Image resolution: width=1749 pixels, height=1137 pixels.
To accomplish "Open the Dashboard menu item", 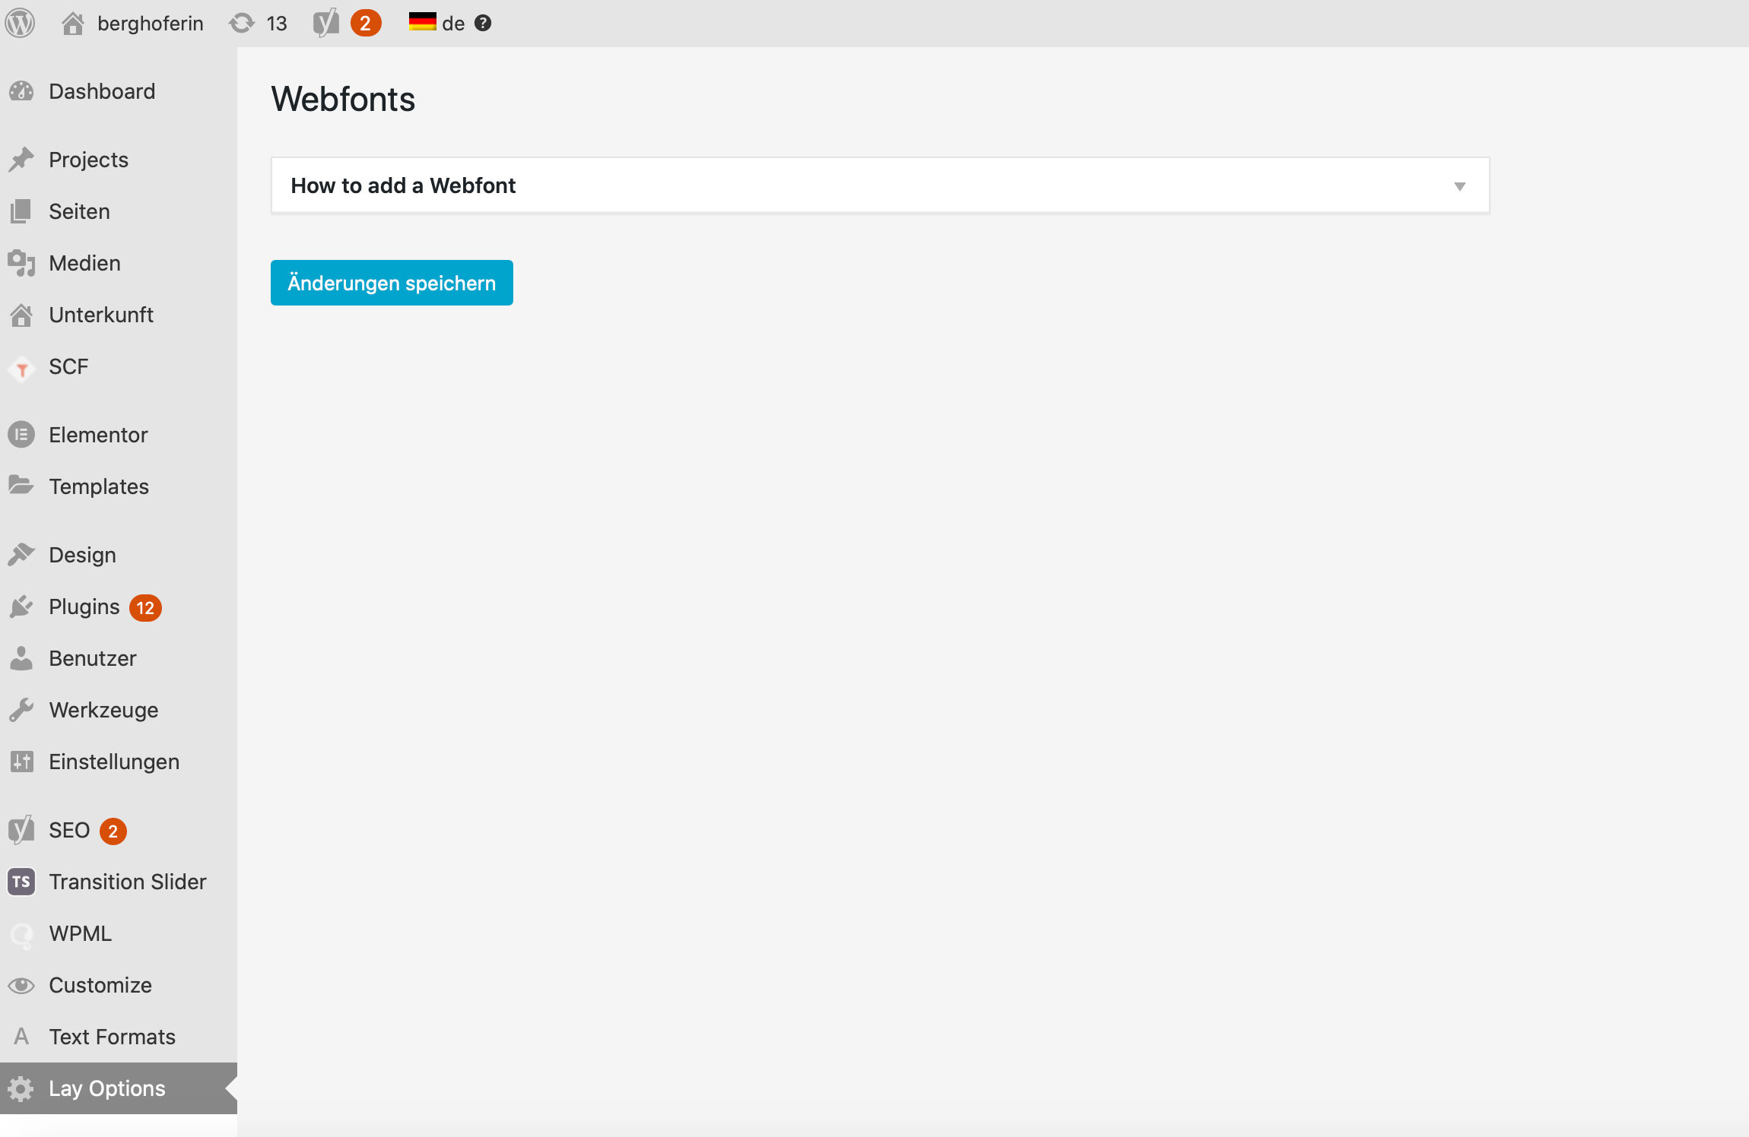I will click(102, 91).
